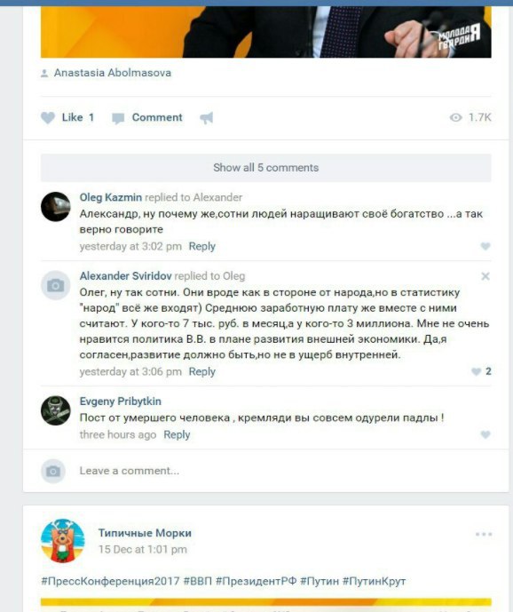This screenshot has width=513, height=612.
Task: Open Oleg Kazmin's avatar
Action: pyautogui.click(x=56, y=207)
